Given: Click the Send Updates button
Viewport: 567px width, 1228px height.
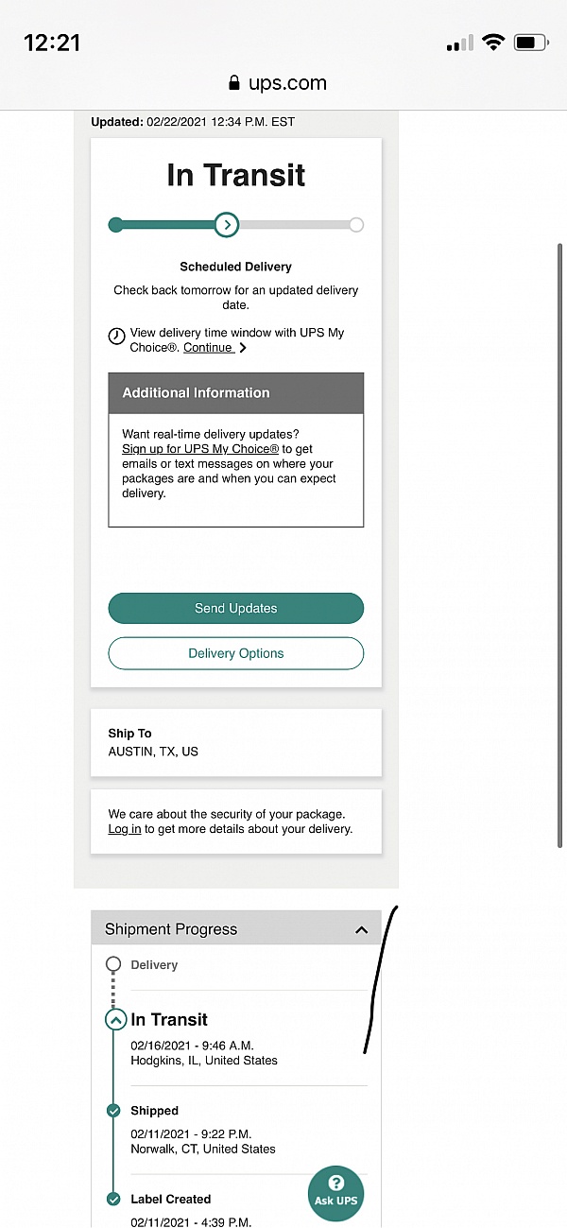Looking at the screenshot, I should (x=236, y=608).
